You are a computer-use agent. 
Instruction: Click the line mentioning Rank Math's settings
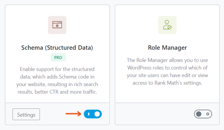pos(167,83)
